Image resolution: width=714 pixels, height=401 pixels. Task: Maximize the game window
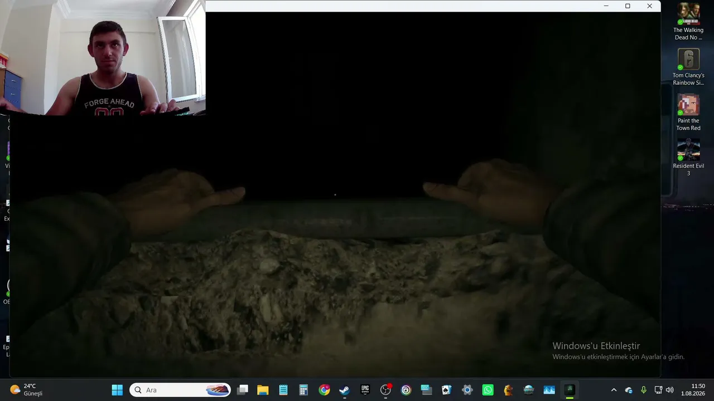click(x=628, y=6)
